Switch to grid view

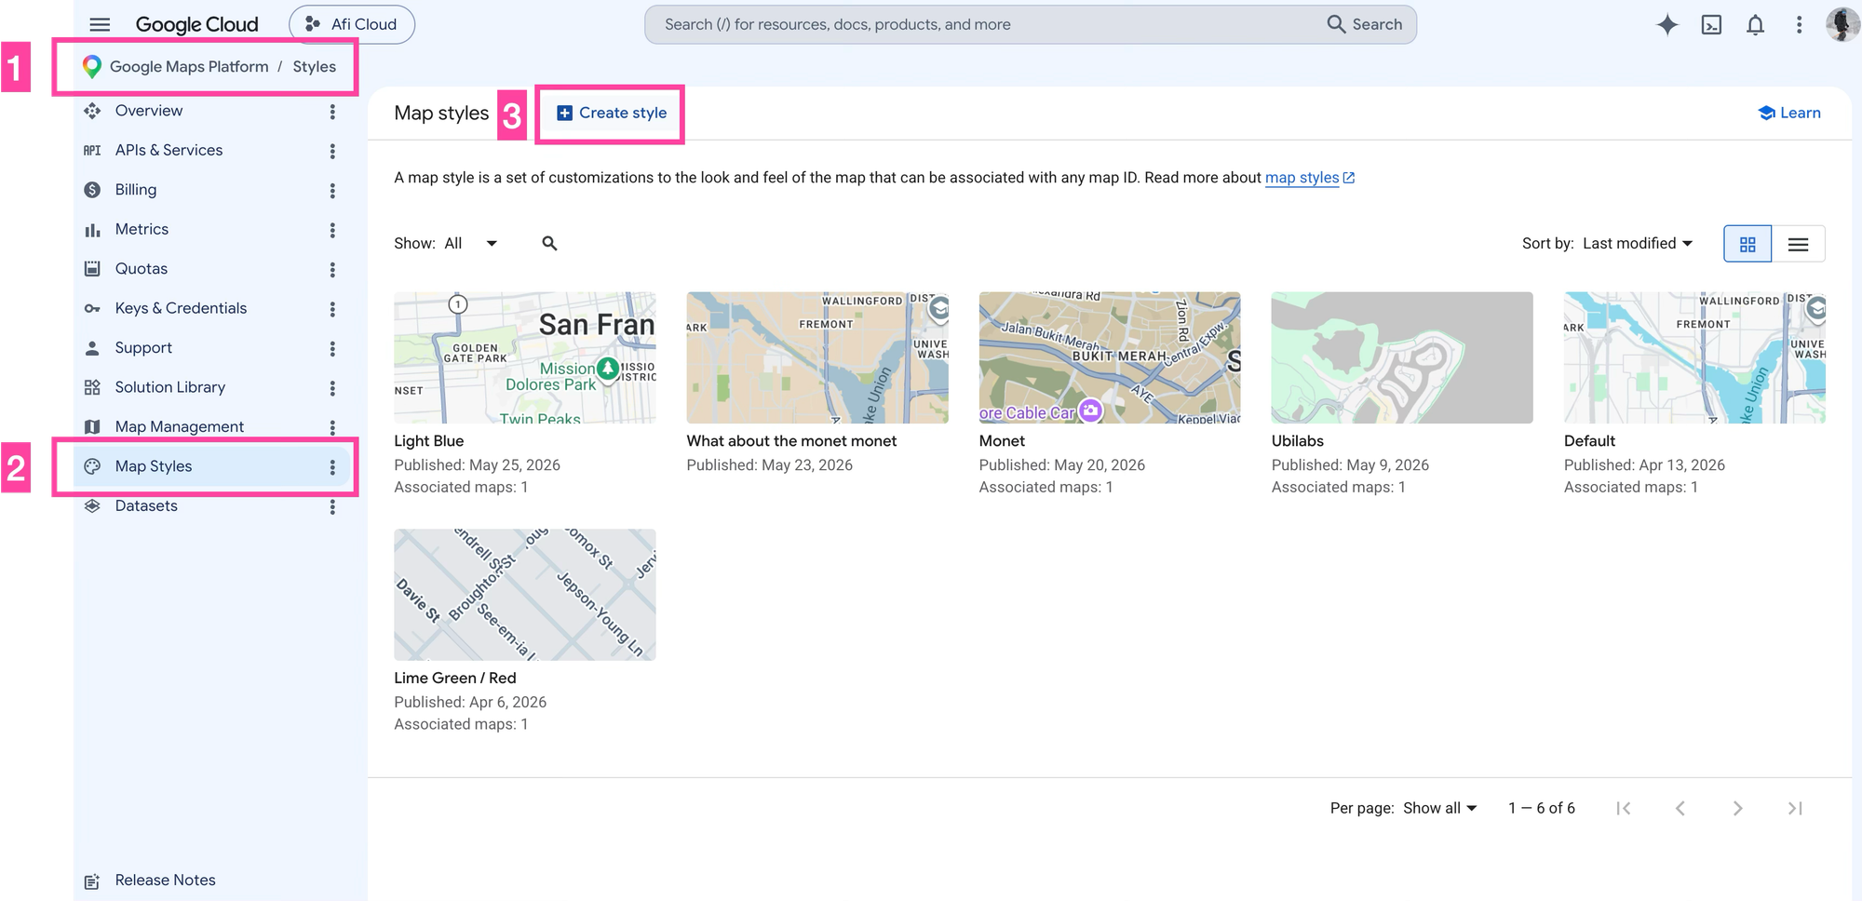click(x=1747, y=244)
